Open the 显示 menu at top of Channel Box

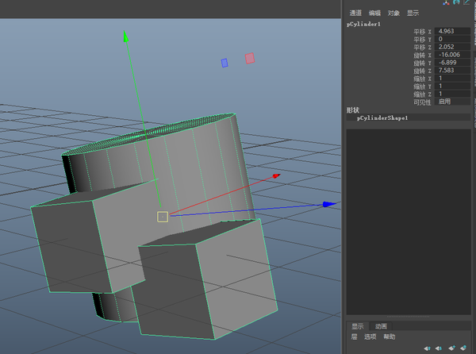tap(413, 13)
